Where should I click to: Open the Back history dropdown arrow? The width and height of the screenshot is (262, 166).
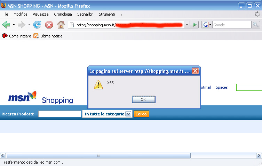[14, 25]
